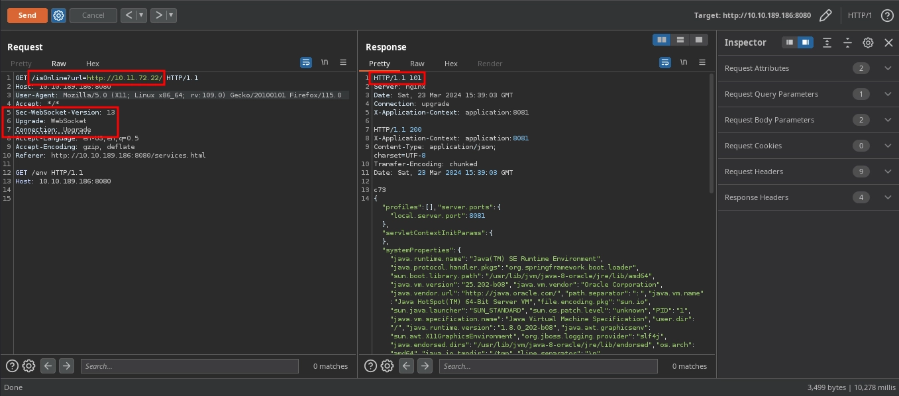Click the pencil icon to edit the Target
899x396 pixels.
[x=826, y=15]
